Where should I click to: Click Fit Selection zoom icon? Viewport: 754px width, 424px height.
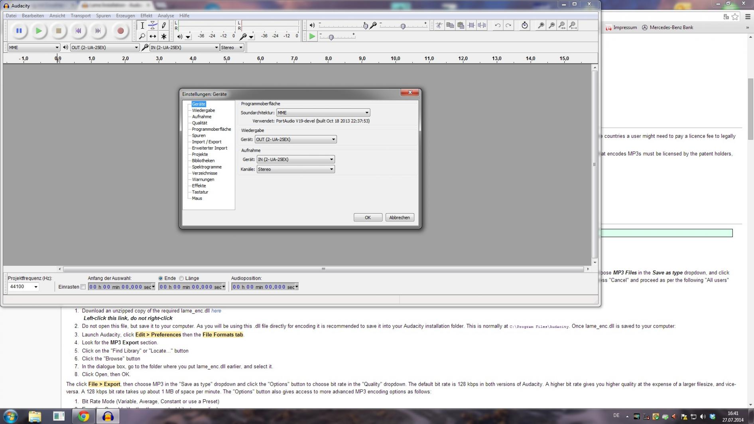[562, 26]
